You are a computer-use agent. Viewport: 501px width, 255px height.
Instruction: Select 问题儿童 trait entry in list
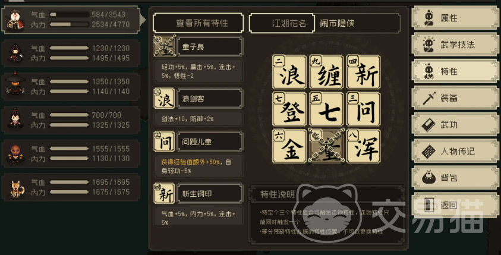pyautogui.click(x=210, y=141)
